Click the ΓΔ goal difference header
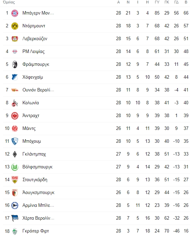Image resolution: width=190 pixels, height=237 pixels. tap(176, 2)
